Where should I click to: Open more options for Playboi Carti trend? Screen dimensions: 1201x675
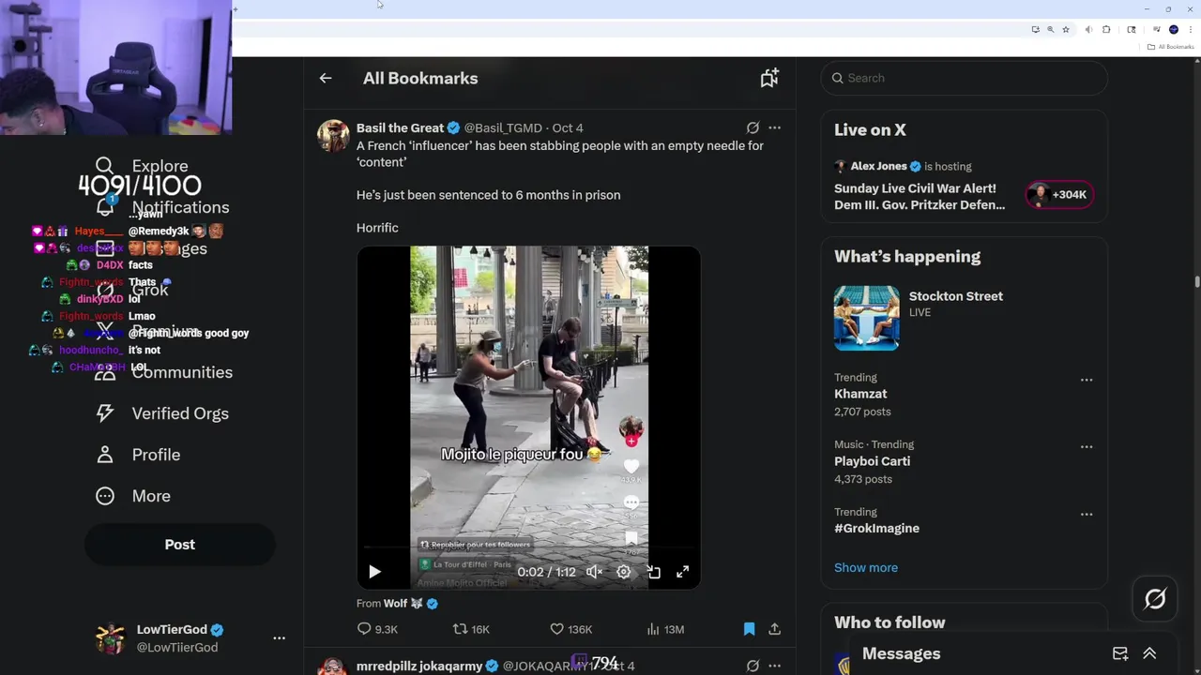pyautogui.click(x=1087, y=447)
